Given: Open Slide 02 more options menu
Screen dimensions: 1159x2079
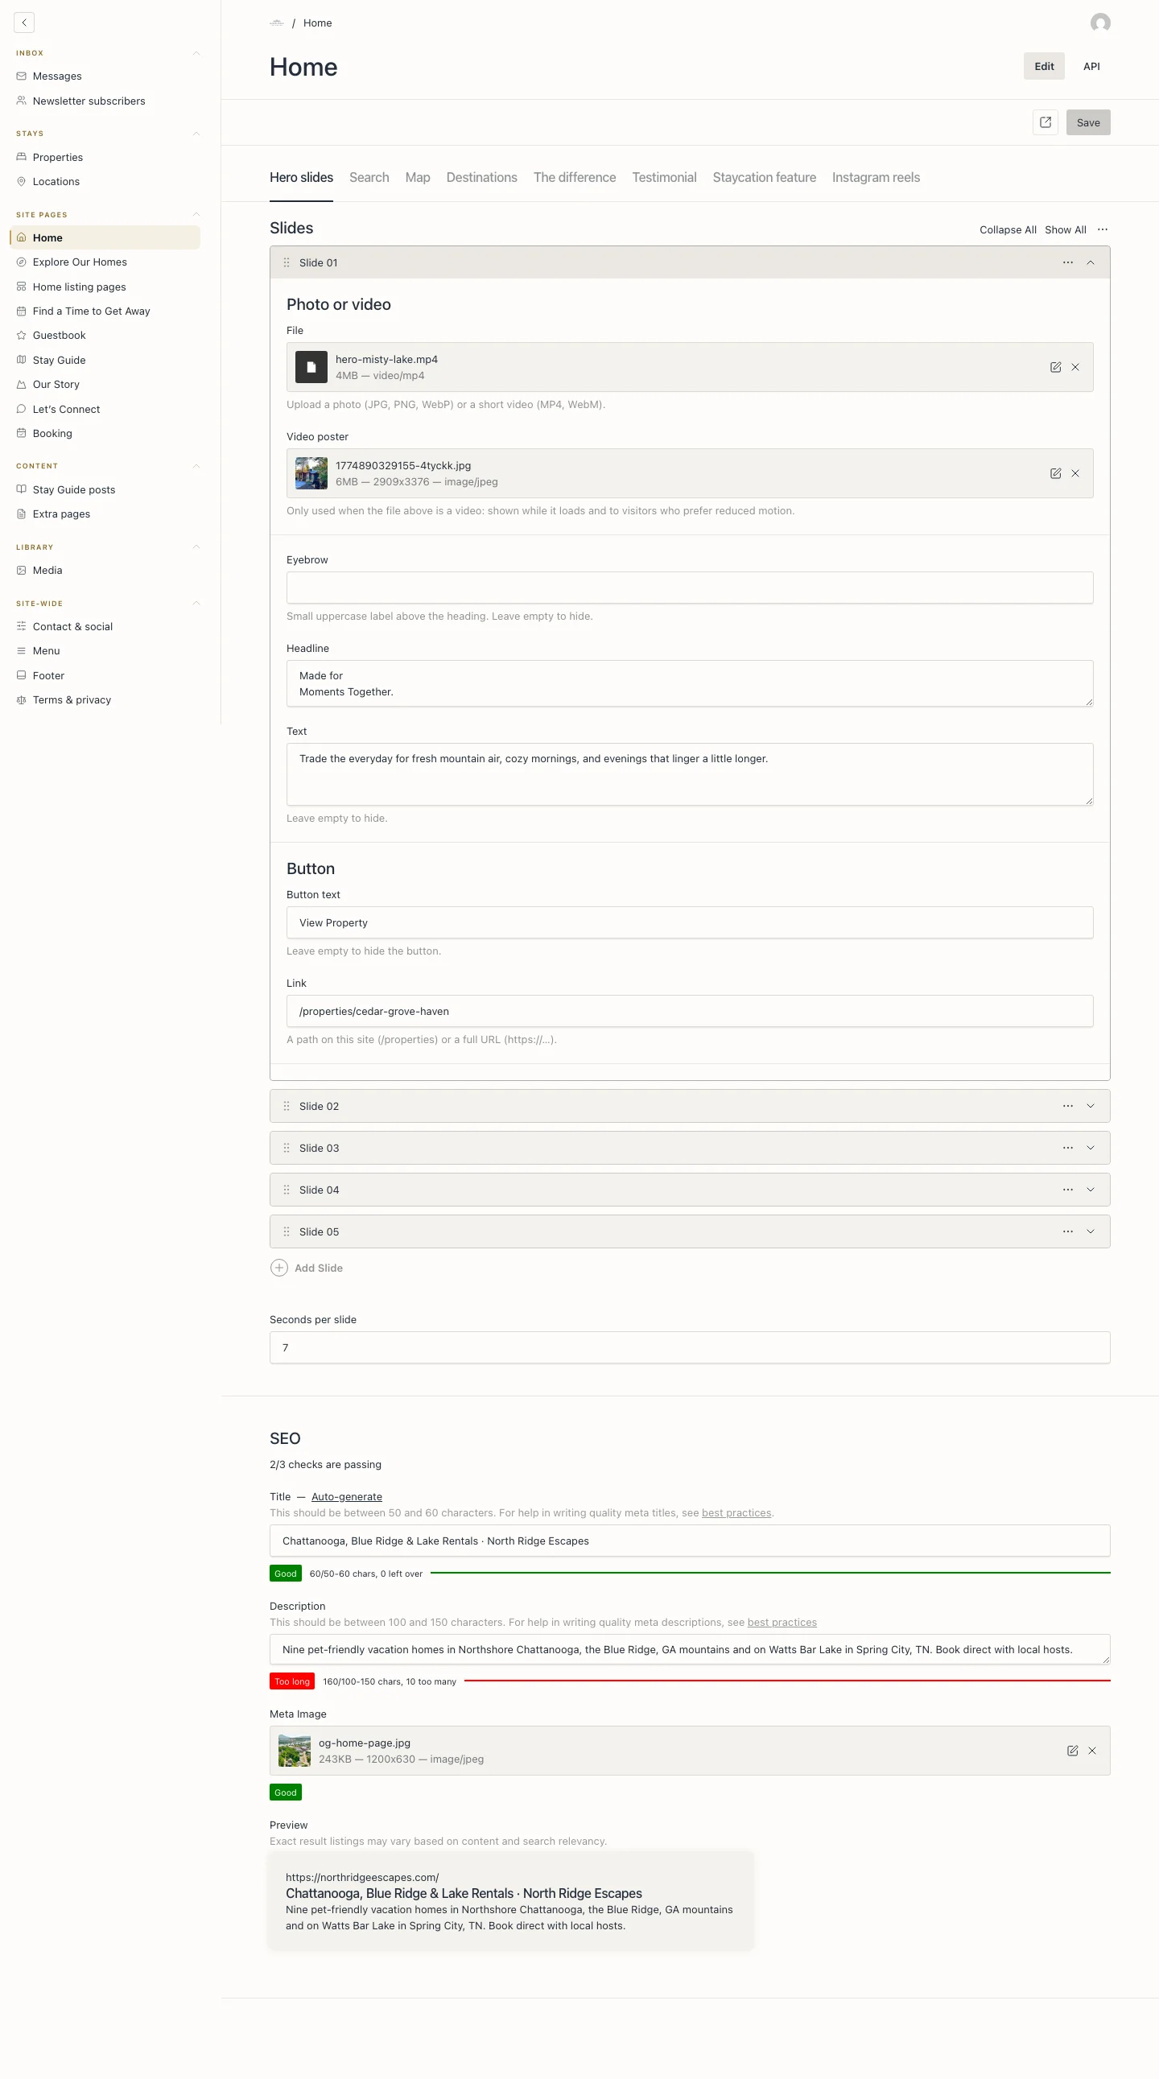Looking at the screenshot, I should 1068,1106.
